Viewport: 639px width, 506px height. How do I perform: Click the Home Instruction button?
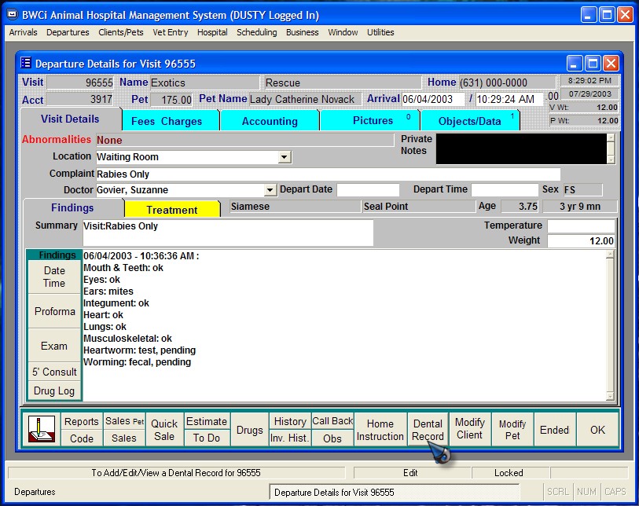coord(380,430)
